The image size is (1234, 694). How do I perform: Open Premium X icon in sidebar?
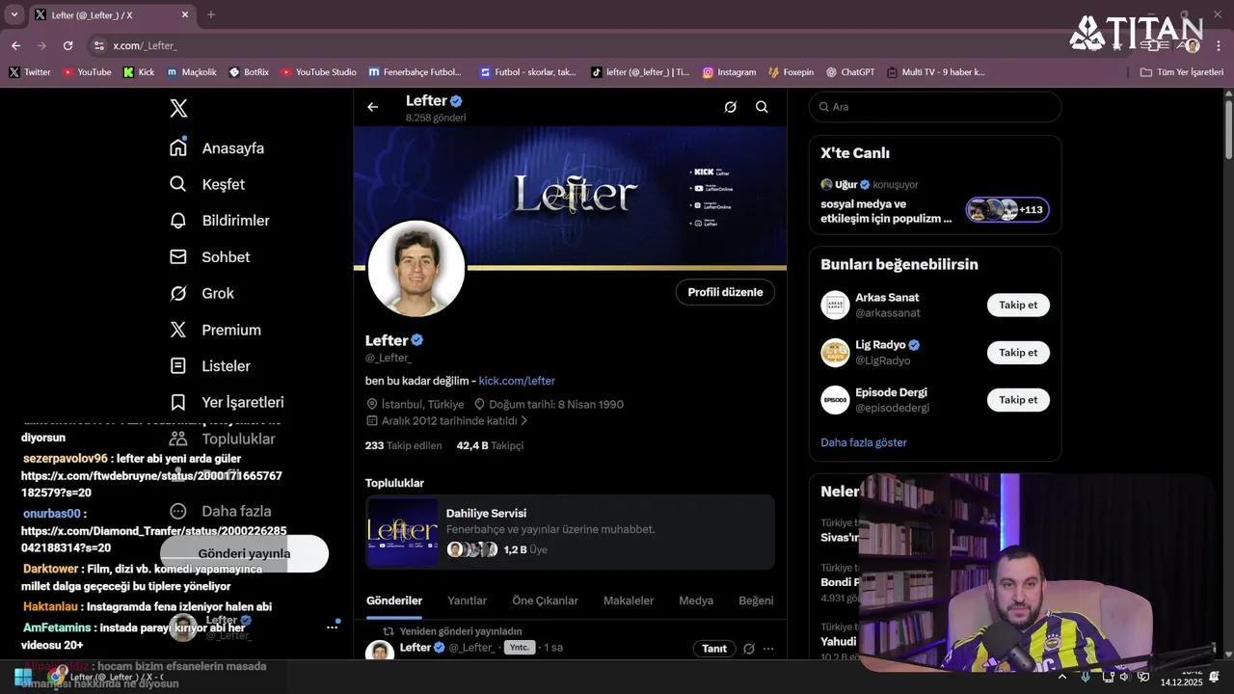click(178, 330)
